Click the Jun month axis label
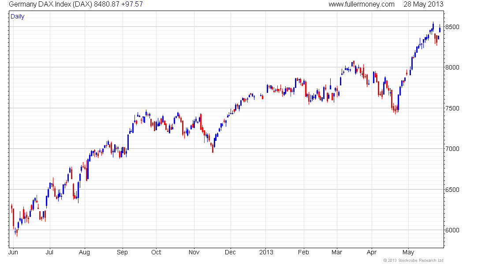The height and width of the screenshot is (264, 485). coord(13,252)
